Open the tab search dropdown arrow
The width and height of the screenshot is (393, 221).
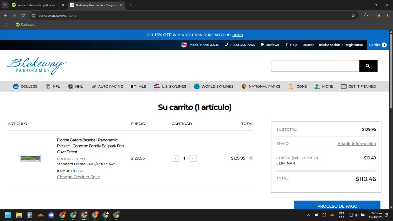(5, 5)
